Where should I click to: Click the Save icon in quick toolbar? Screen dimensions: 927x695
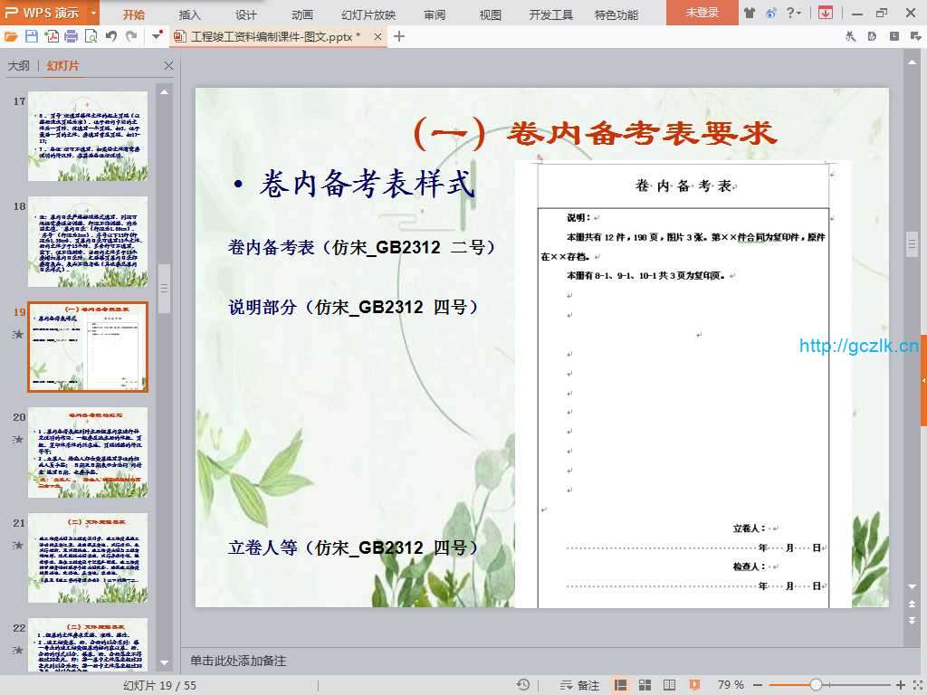point(32,36)
